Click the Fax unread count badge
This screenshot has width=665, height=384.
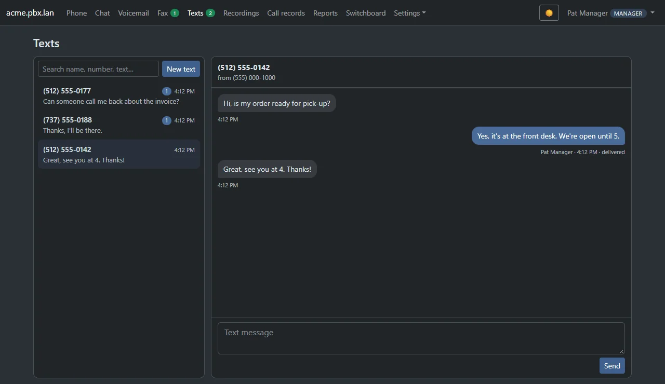coord(175,13)
